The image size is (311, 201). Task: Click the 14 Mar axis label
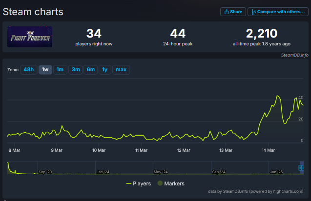[x=268, y=150]
